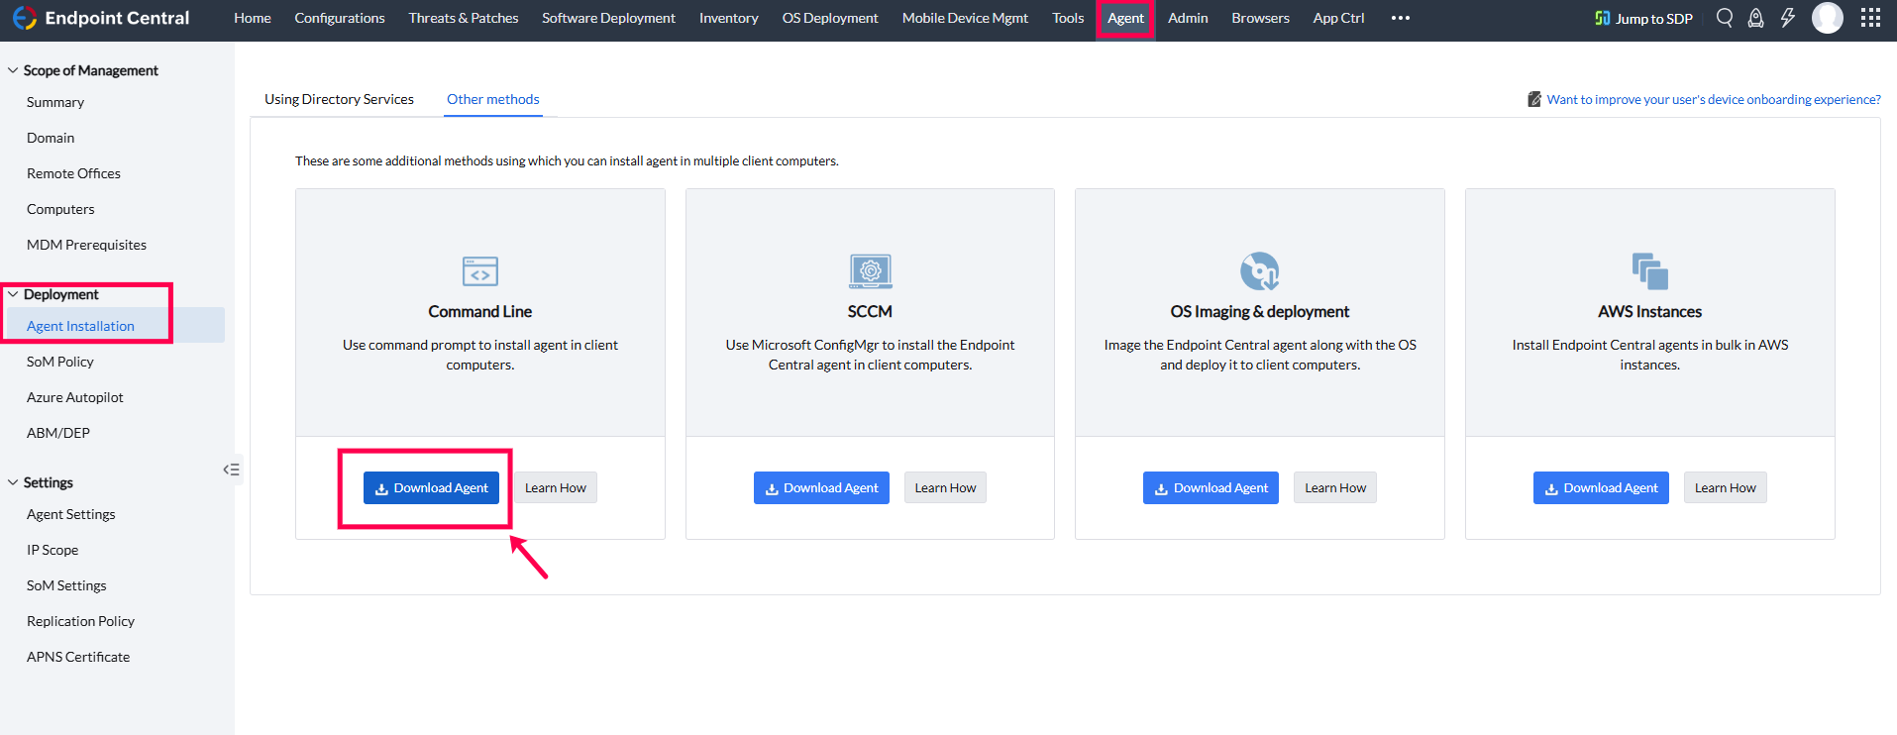The height and width of the screenshot is (735, 1897).
Task: Open the Agent menu
Action: pyautogui.click(x=1125, y=18)
